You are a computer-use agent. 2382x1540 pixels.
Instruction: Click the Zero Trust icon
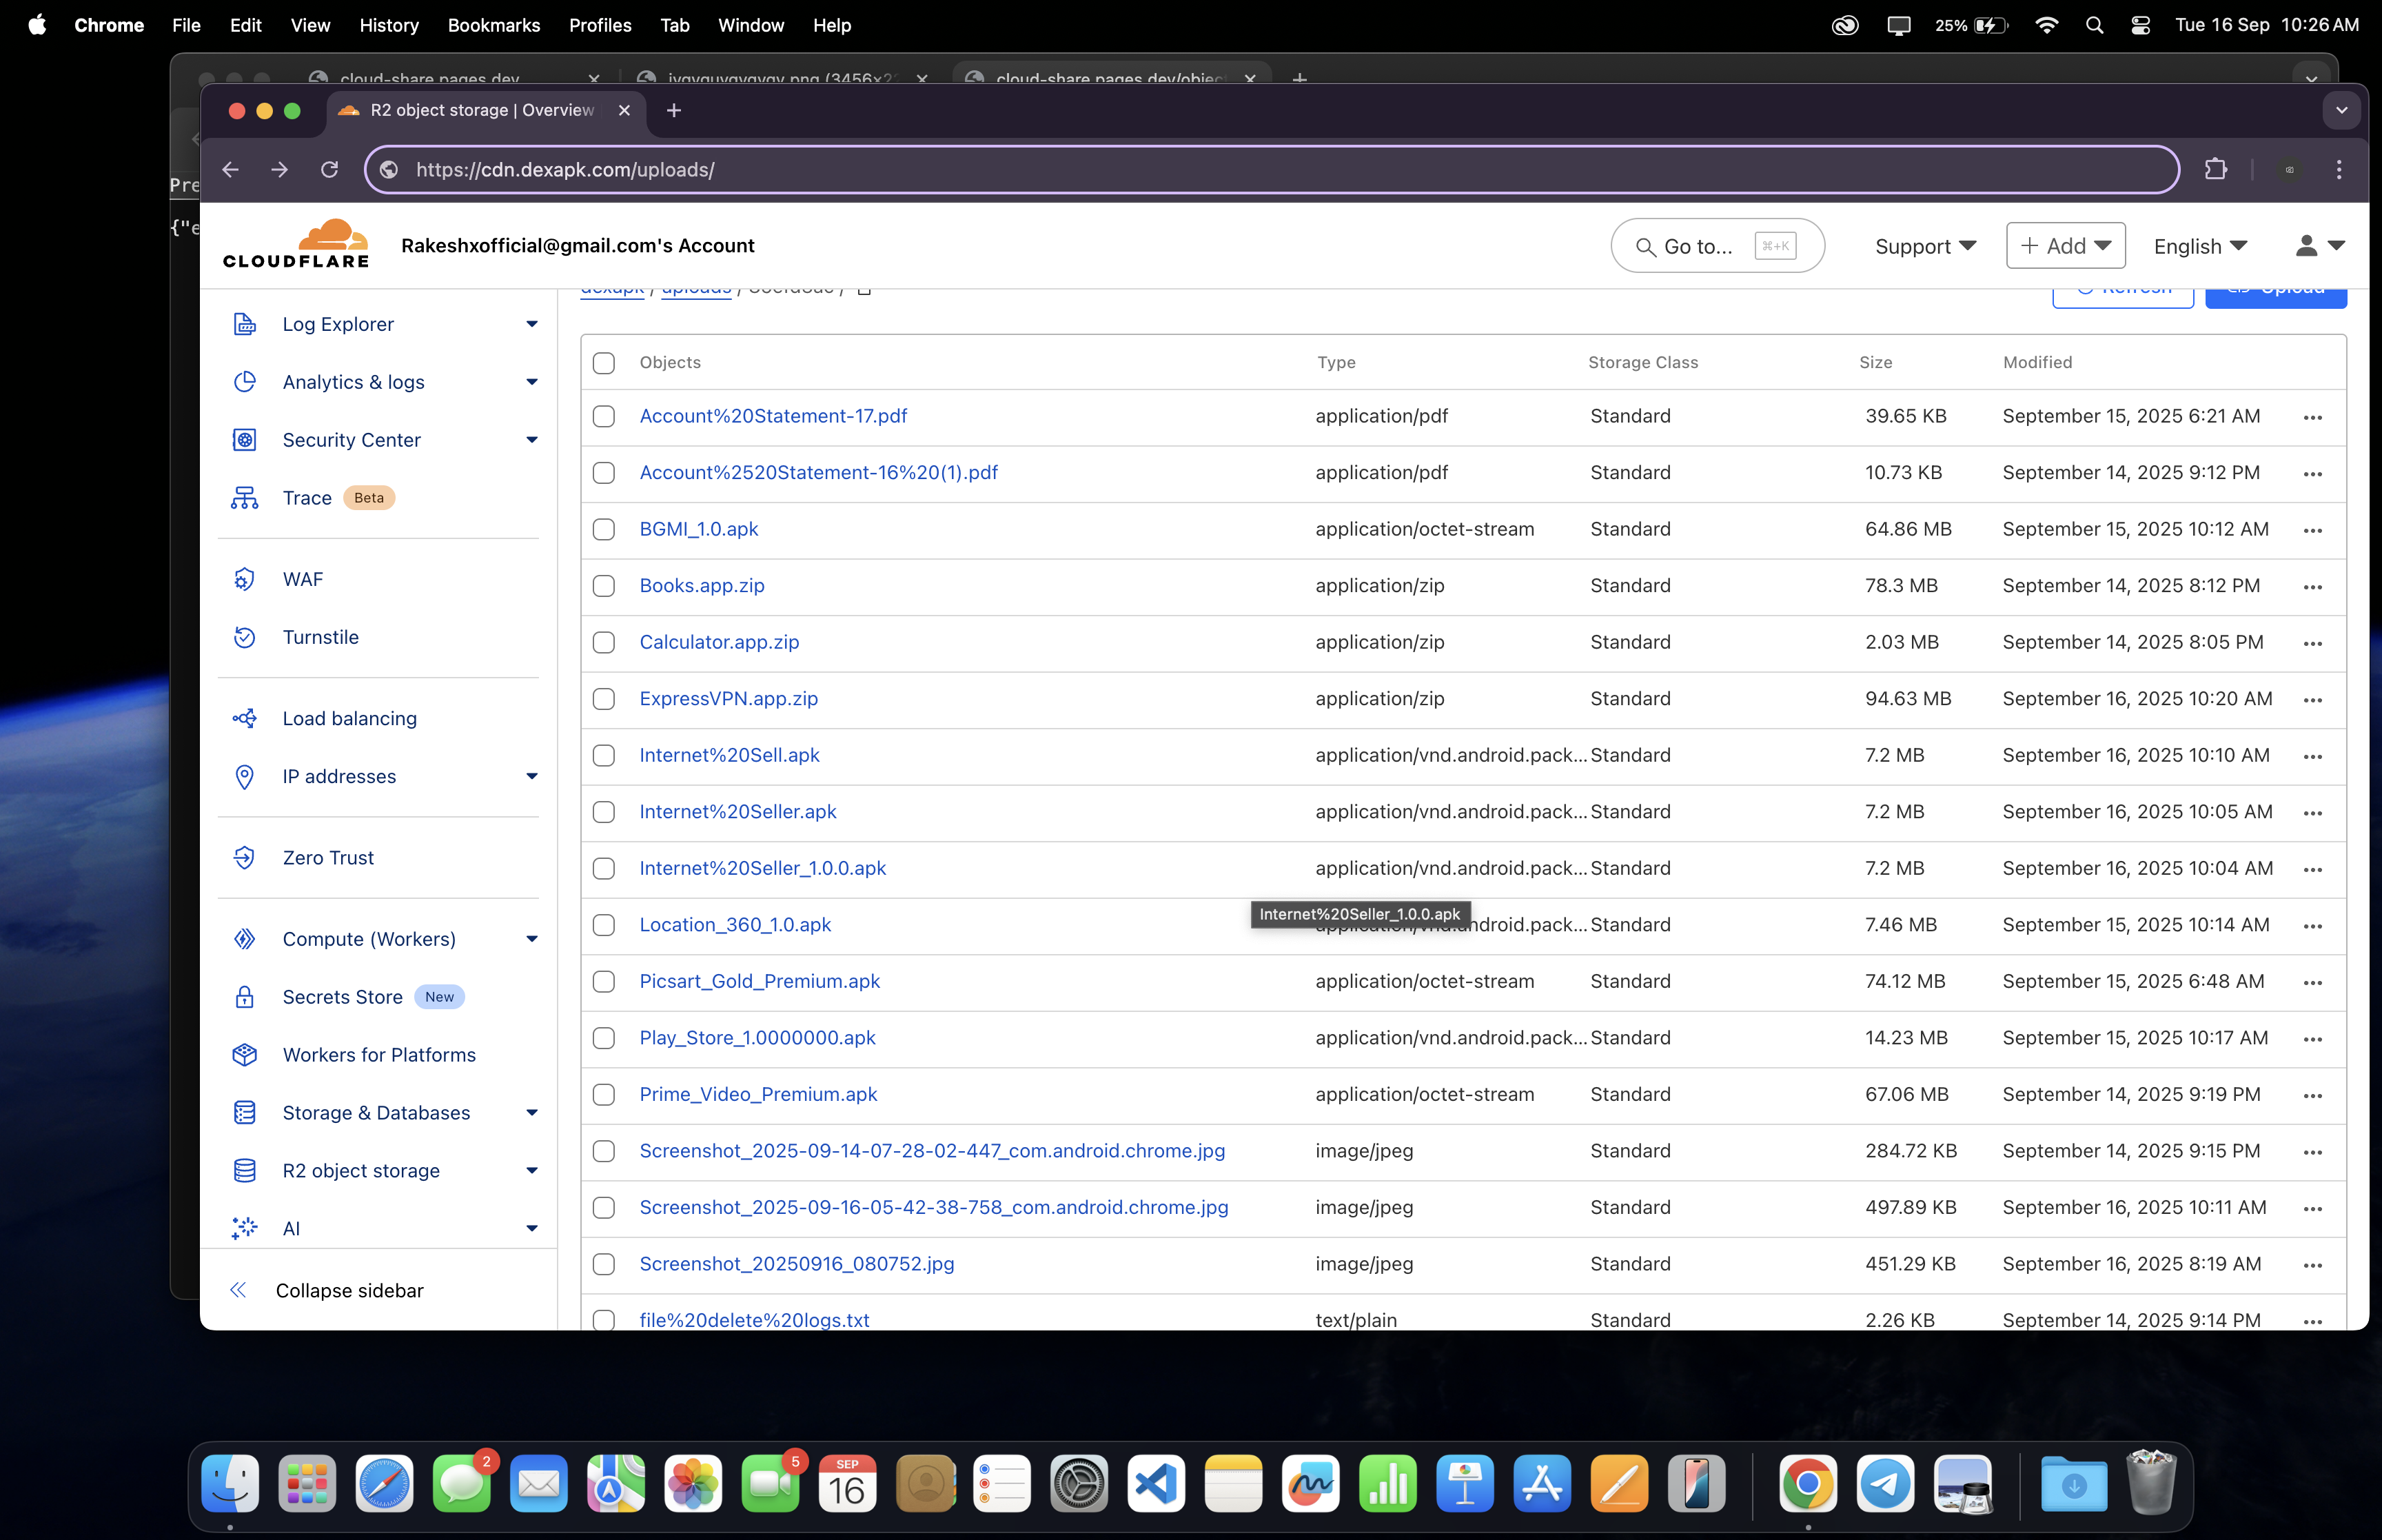244,857
